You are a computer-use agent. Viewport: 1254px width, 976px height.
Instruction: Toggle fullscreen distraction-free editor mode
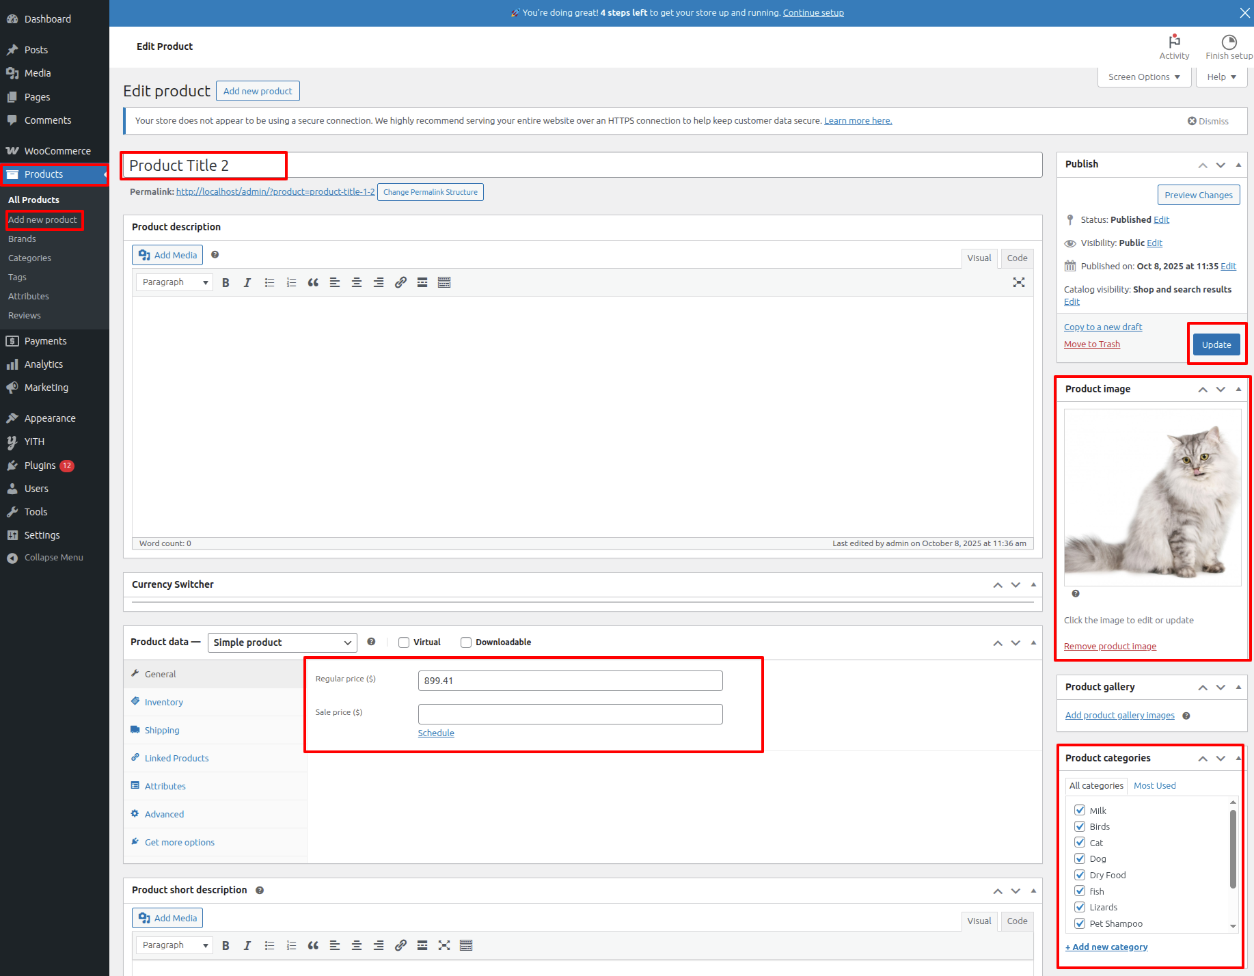coord(1018,283)
